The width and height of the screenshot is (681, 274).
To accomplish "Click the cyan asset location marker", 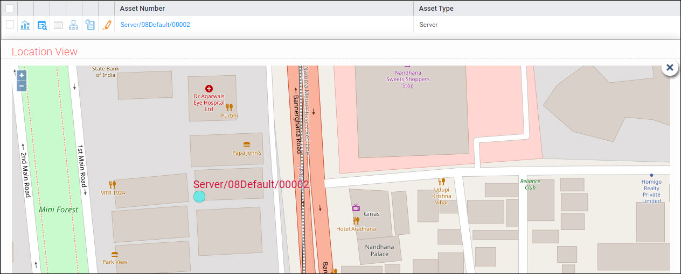I will pyautogui.click(x=199, y=197).
